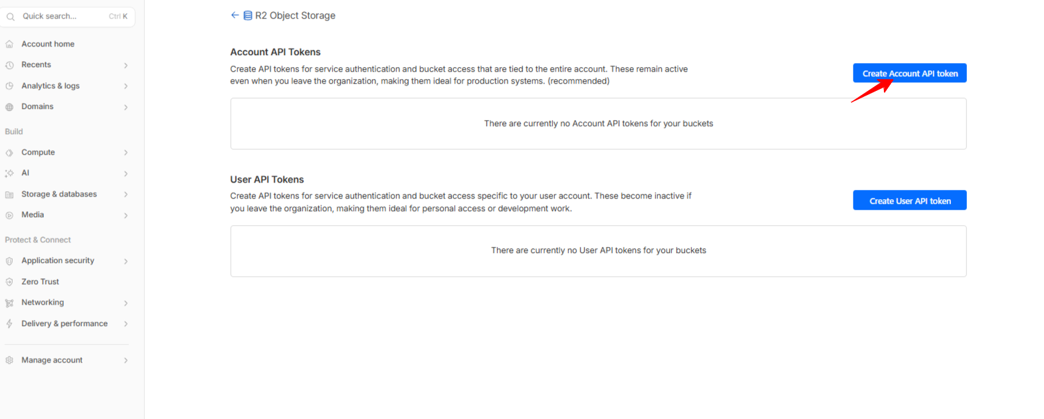Click the Analytics & logs chart icon
1044x419 pixels.
click(x=9, y=86)
